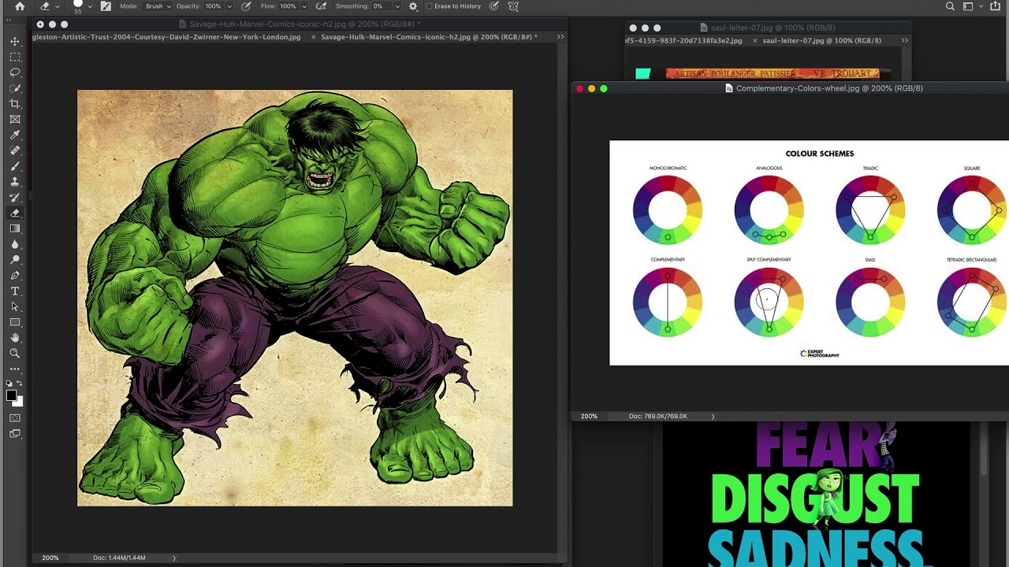Click the background color swatch
Viewport: 1009px width, 567px height.
coord(18,402)
